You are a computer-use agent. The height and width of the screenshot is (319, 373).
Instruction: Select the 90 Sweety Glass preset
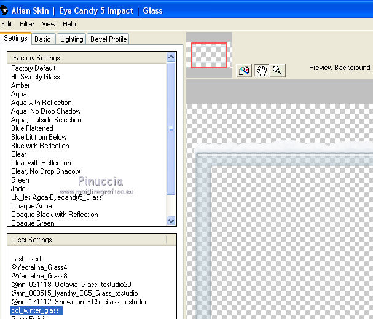(x=35, y=77)
